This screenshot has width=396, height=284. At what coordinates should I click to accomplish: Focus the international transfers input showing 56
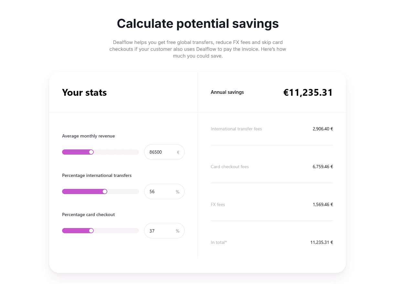(158, 191)
